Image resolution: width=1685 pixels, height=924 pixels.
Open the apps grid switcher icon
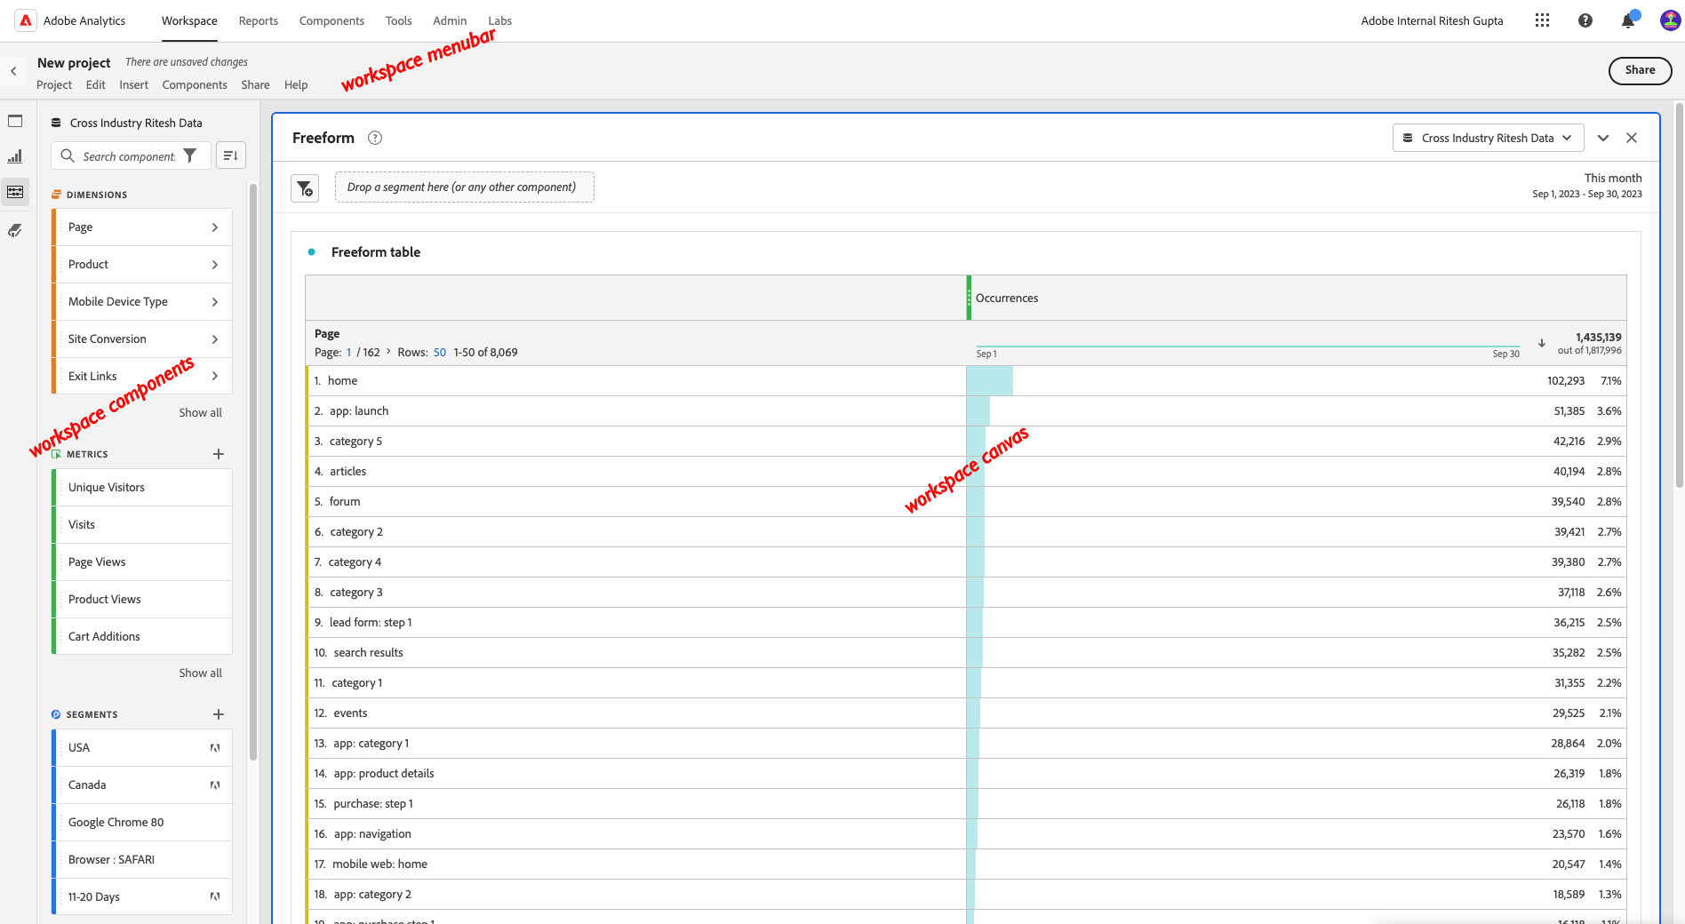(1542, 20)
